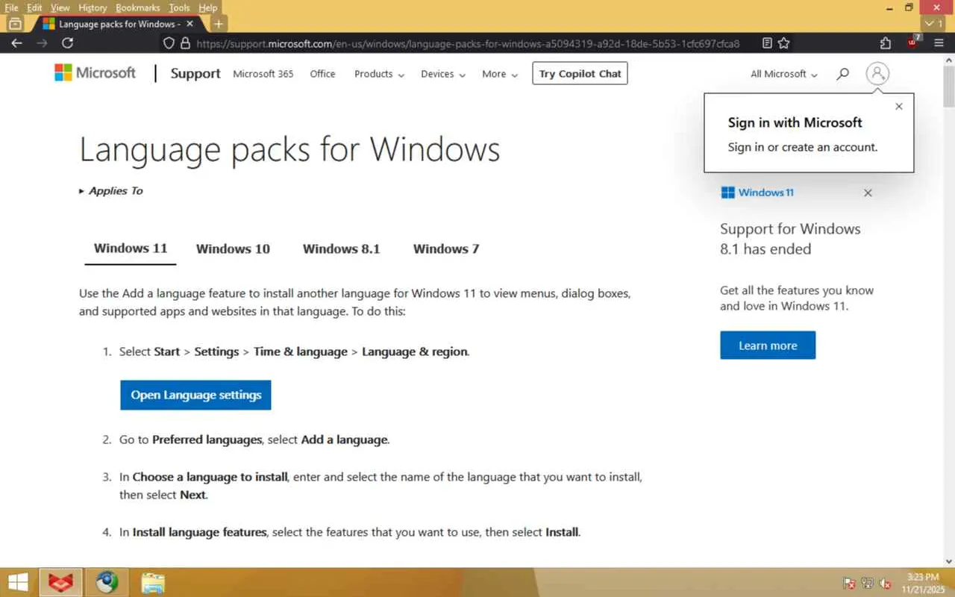Open the History menu

tap(93, 7)
